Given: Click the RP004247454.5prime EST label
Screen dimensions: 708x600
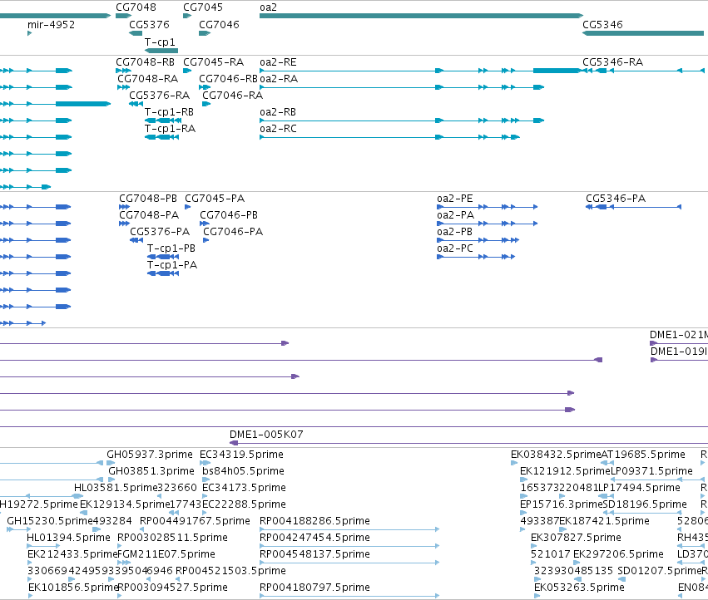Looking at the screenshot, I should pyautogui.click(x=314, y=538).
